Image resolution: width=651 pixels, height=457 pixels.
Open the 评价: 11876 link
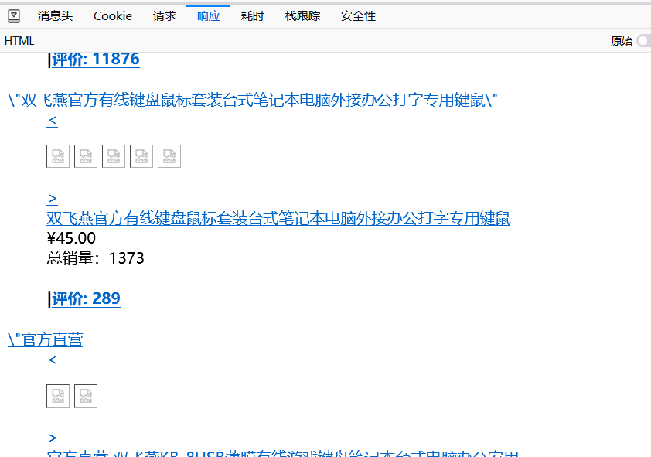[96, 59]
